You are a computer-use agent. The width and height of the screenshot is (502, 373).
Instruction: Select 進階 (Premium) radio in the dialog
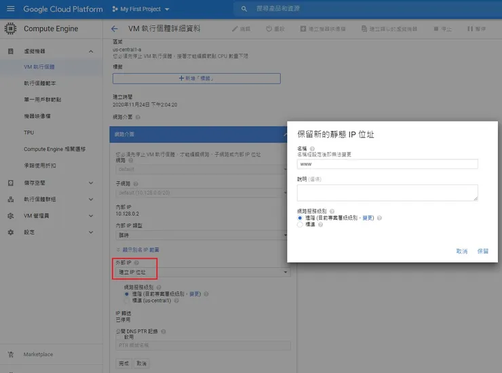pos(300,218)
